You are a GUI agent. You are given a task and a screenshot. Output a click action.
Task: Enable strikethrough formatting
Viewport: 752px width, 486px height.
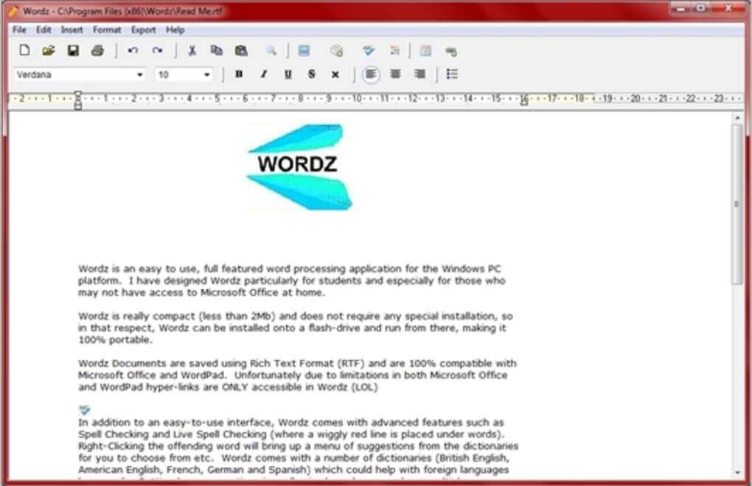(x=312, y=74)
